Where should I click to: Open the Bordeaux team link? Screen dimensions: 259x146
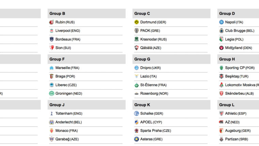(x=62, y=39)
